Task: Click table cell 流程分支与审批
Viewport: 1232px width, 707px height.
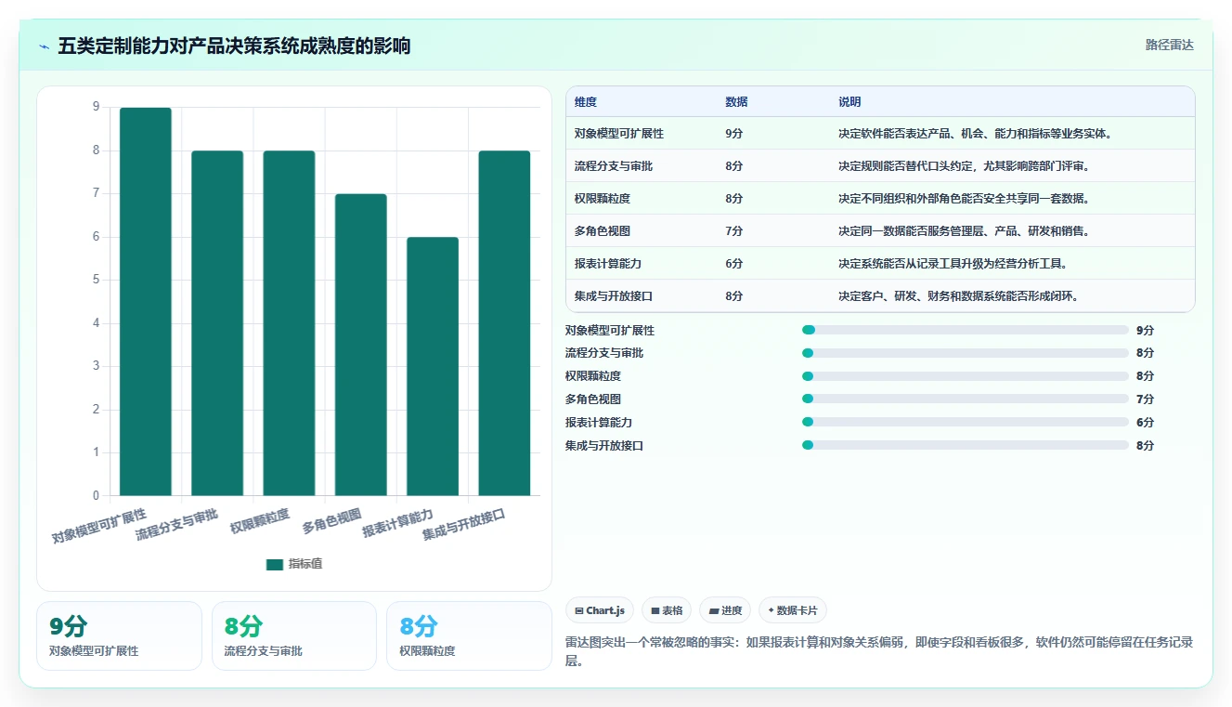Action: click(x=614, y=166)
